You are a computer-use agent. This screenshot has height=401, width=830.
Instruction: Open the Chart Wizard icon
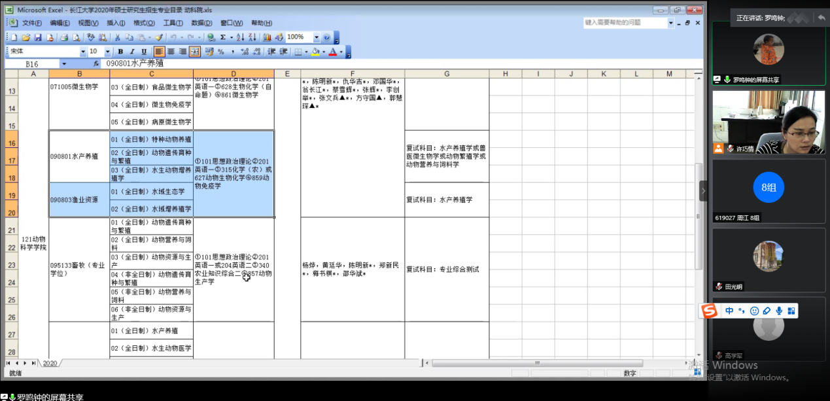coord(267,38)
